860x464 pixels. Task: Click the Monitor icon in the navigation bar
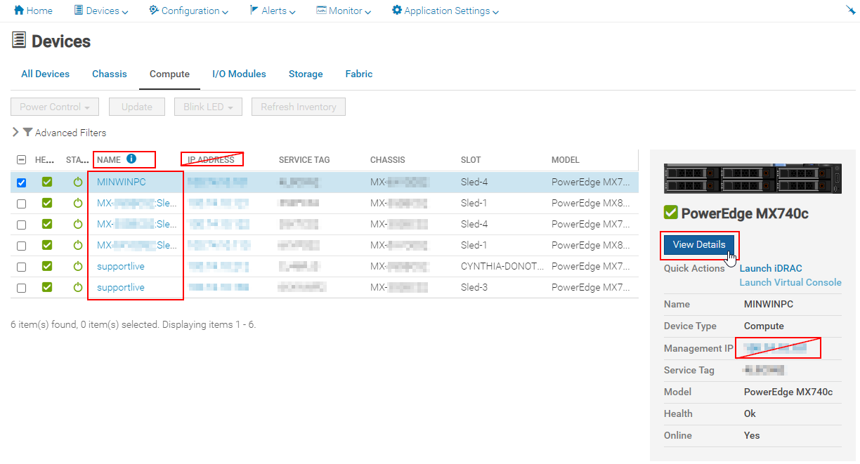pos(320,11)
